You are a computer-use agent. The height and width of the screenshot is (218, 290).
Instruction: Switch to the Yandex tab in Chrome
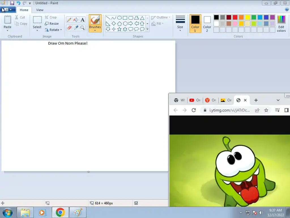click(211, 100)
